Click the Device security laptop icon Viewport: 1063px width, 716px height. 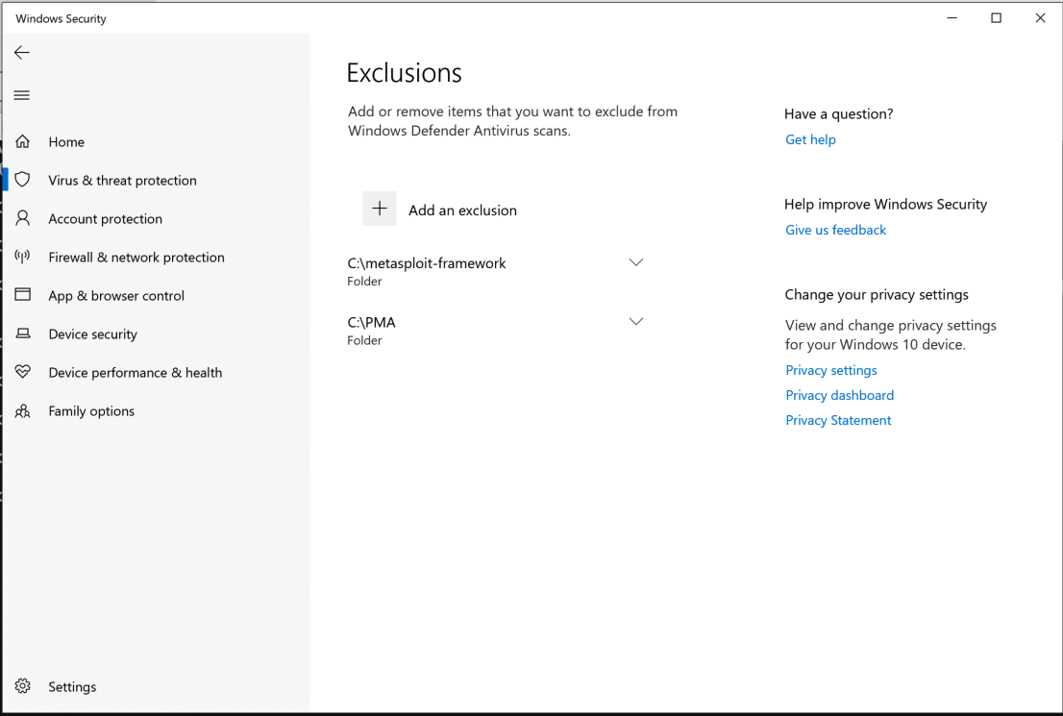(x=23, y=333)
